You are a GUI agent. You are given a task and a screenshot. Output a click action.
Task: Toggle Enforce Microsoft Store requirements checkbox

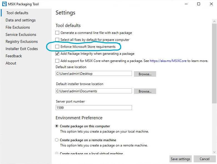tap(57, 47)
